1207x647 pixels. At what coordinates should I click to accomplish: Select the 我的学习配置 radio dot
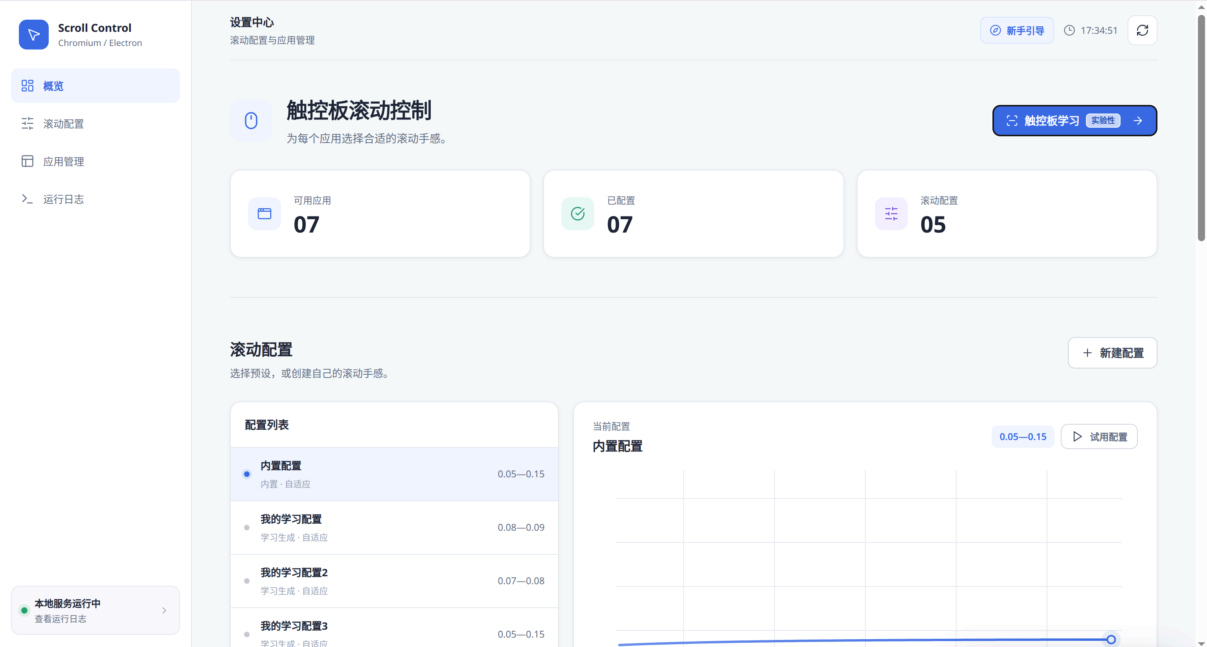pos(247,528)
